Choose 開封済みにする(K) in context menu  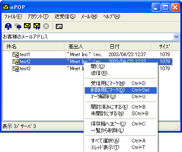pos(121,107)
